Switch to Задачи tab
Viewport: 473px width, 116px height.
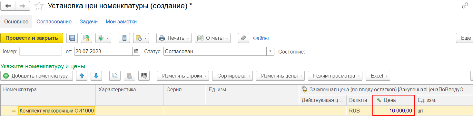[x=89, y=21]
